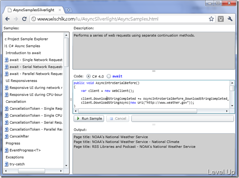Click the UI Responsiveness heading
This screenshot has width=239, height=178.
[x=22, y=81]
